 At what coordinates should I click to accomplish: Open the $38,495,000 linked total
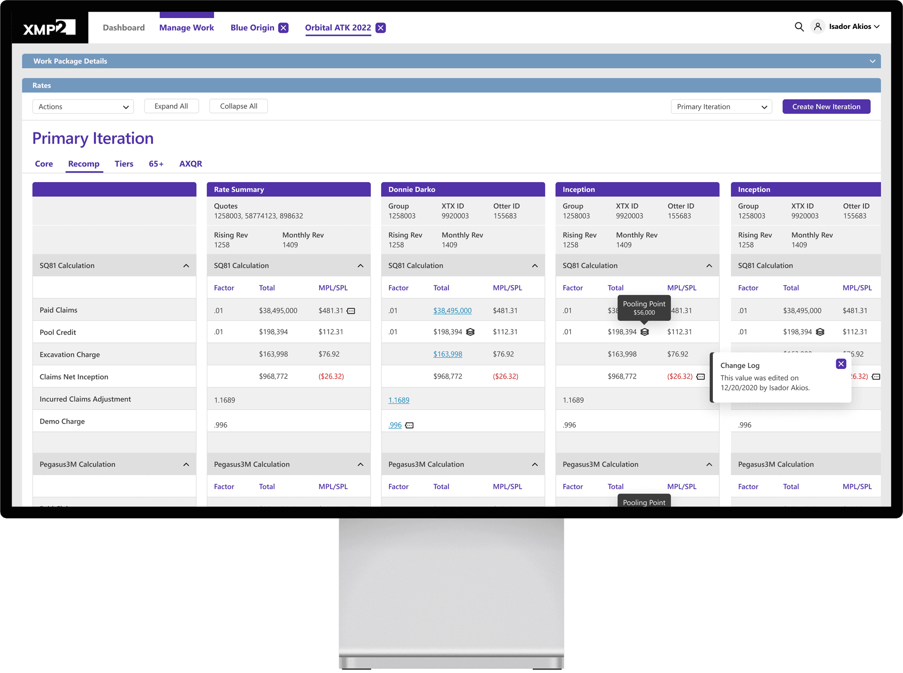click(452, 311)
